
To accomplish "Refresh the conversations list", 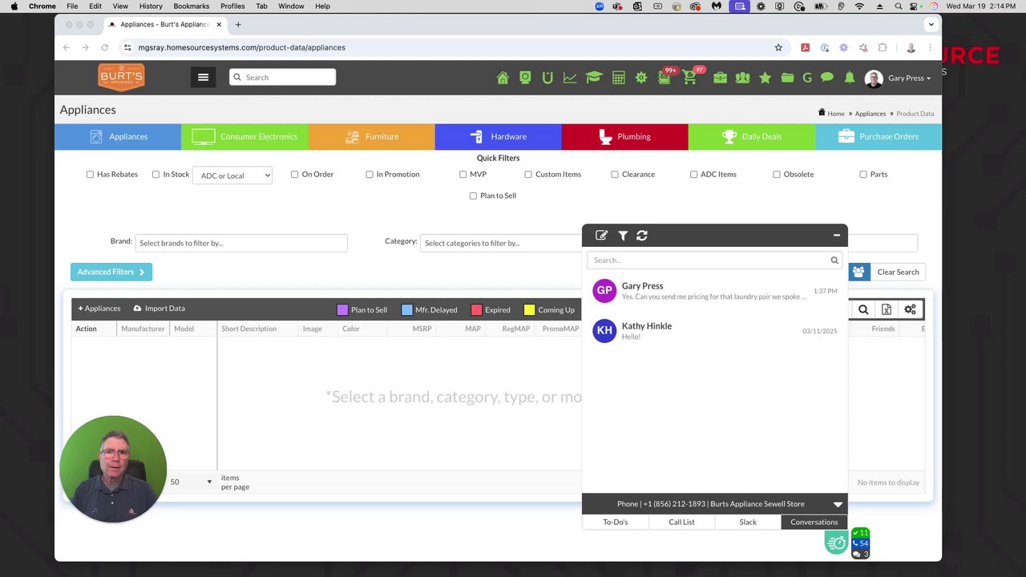I will (642, 236).
